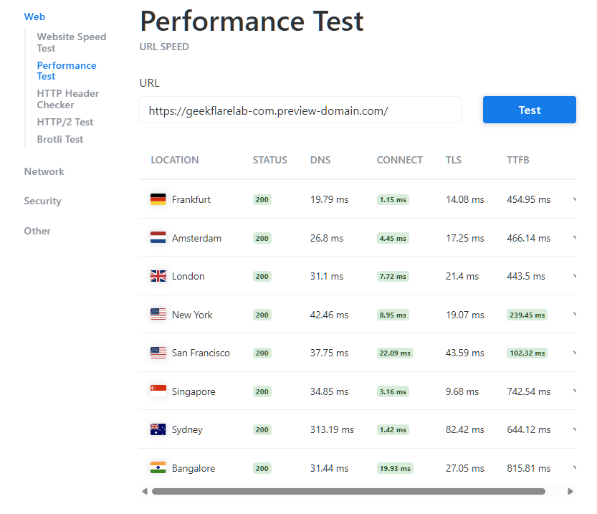The height and width of the screenshot is (514, 597).
Task: Open the Website Speed Test page
Action: [71, 42]
